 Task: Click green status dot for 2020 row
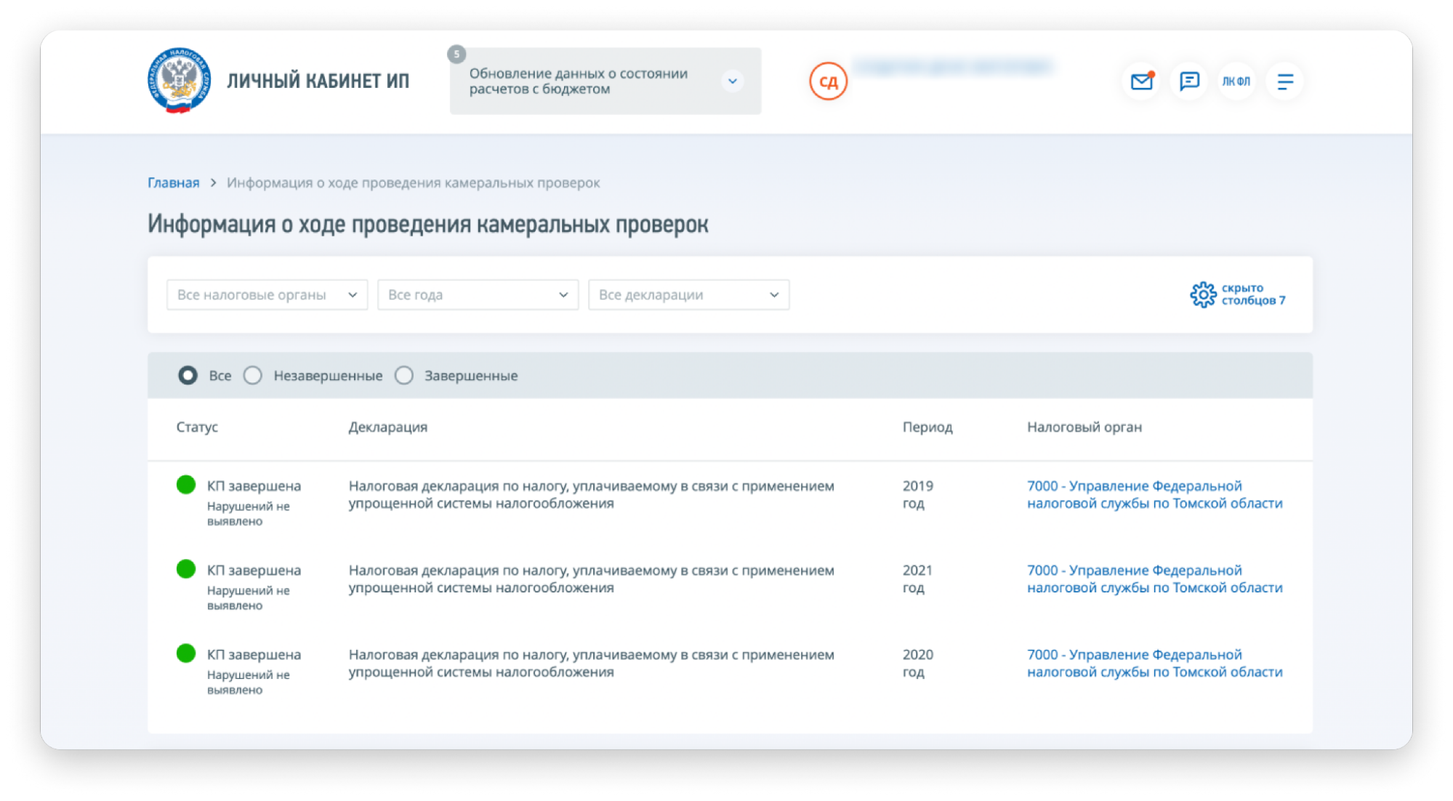pyautogui.click(x=186, y=653)
